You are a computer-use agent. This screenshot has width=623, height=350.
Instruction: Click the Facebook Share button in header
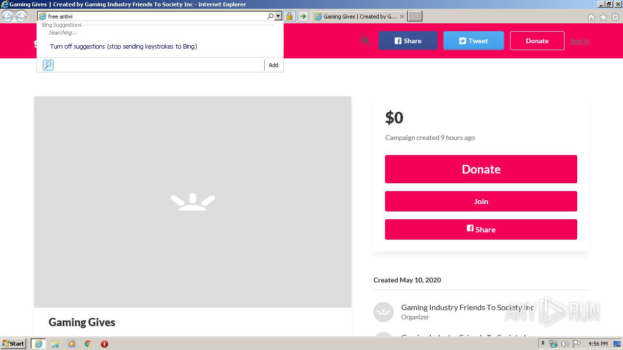pos(408,41)
